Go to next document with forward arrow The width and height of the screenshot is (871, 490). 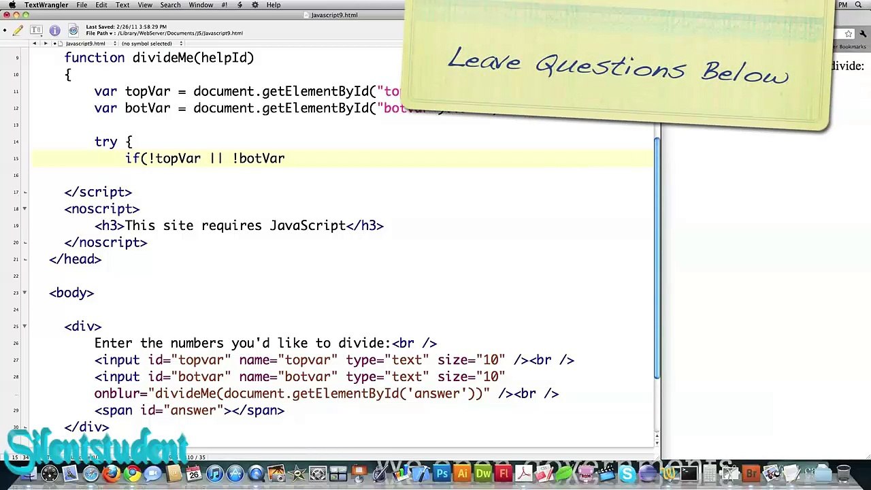(46, 44)
